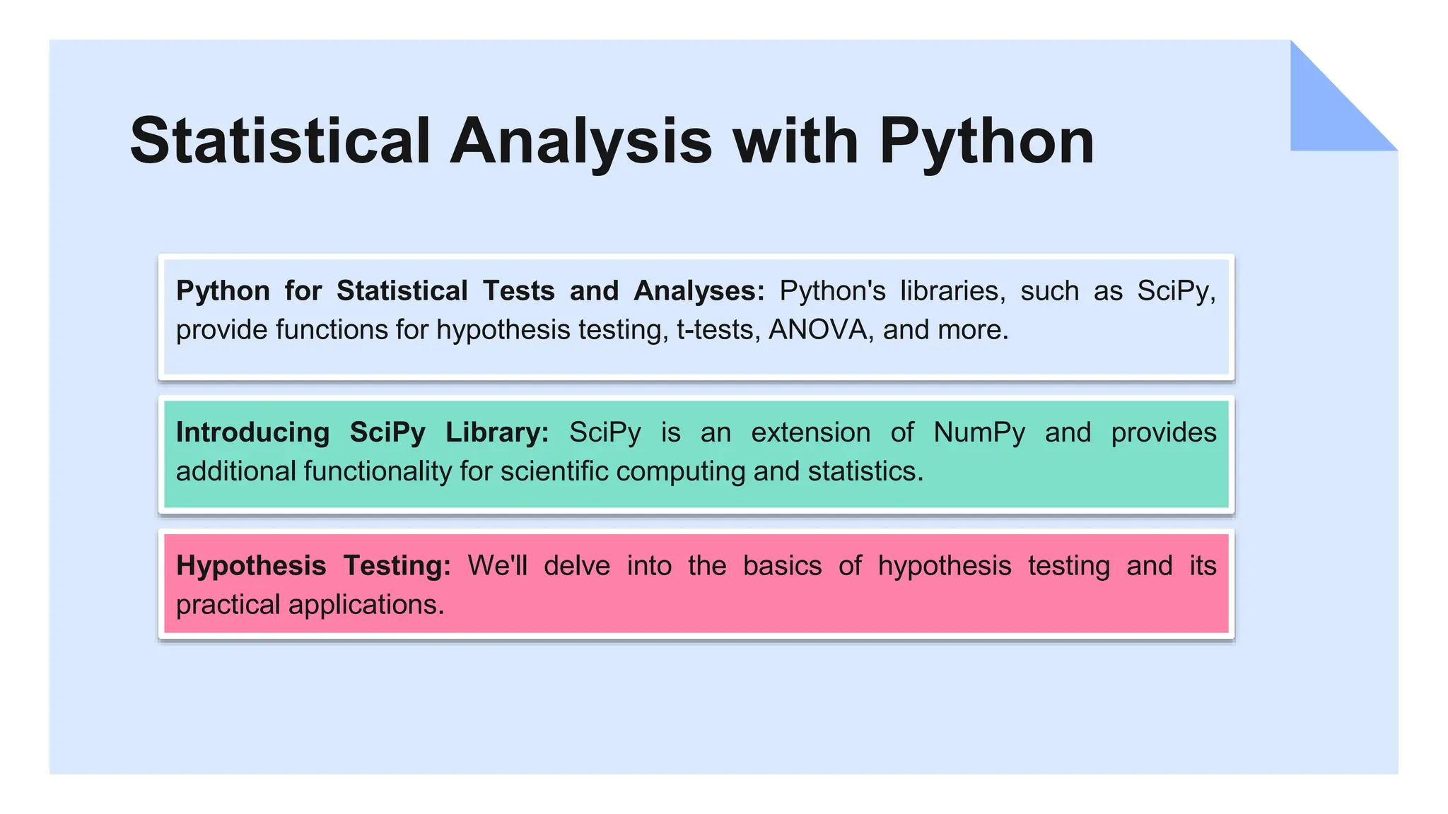
Task: Click the bold 'Python for Statistical Tests and Analyses:' heading
Action: click(469, 291)
